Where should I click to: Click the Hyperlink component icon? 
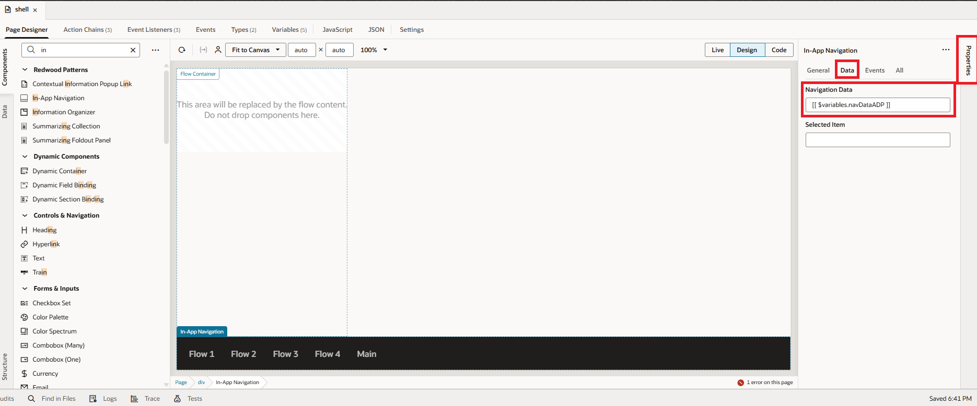pos(24,244)
